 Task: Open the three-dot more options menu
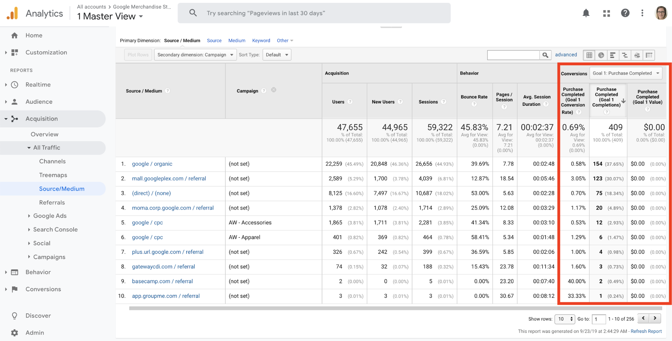pos(642,13)
